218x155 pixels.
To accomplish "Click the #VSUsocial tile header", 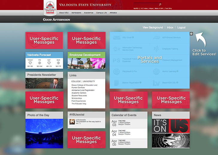I will (87, 115).
